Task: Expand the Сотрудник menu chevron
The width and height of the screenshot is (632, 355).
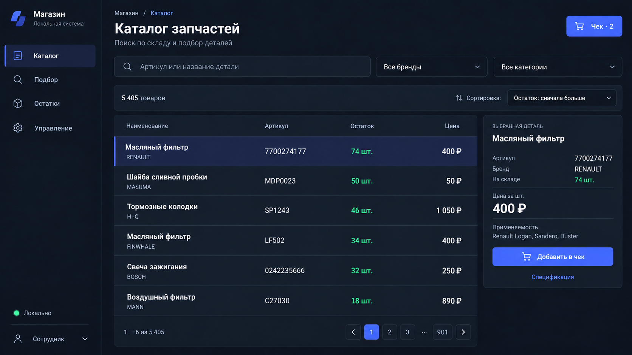Action: click(x=85, y=339)
